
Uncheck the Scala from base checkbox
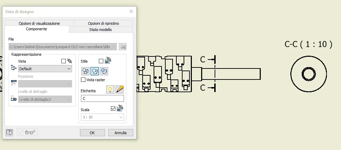113,108
